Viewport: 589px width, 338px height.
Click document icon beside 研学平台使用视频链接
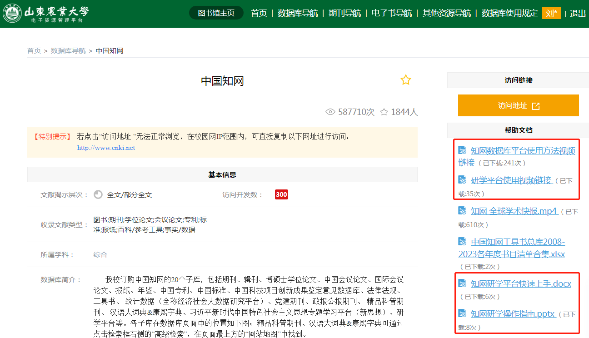pyautogui.click(x=463, y=180)
